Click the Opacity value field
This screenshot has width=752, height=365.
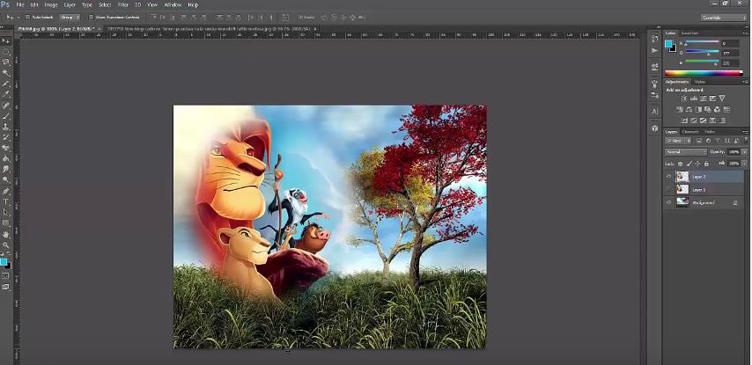(x=734, y=152)
